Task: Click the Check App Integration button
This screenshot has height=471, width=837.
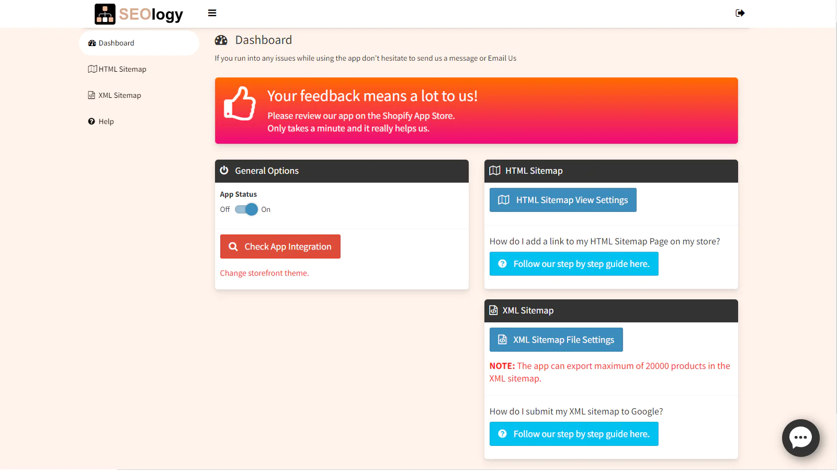Action: click(x=280, y=246)
